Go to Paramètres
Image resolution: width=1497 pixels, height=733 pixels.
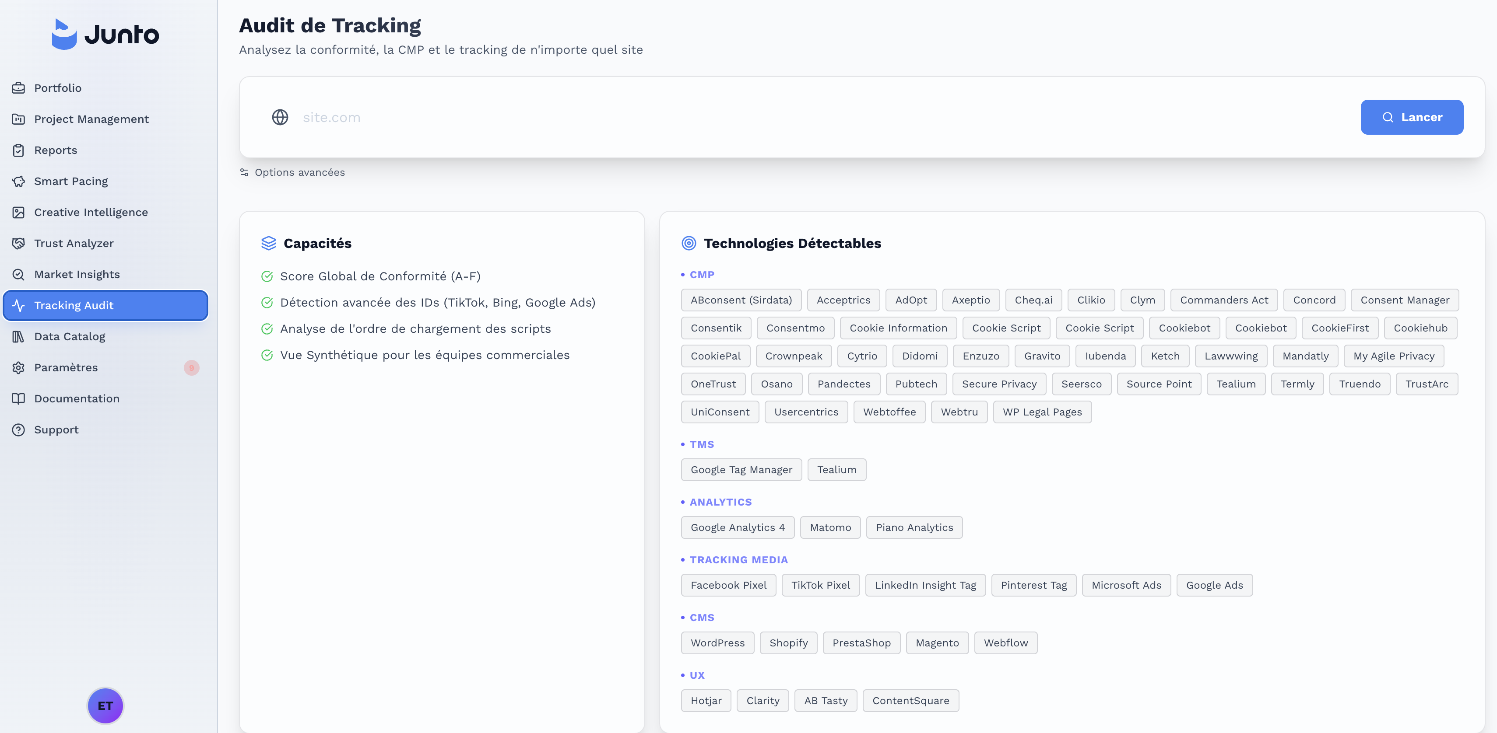point(105,368)
